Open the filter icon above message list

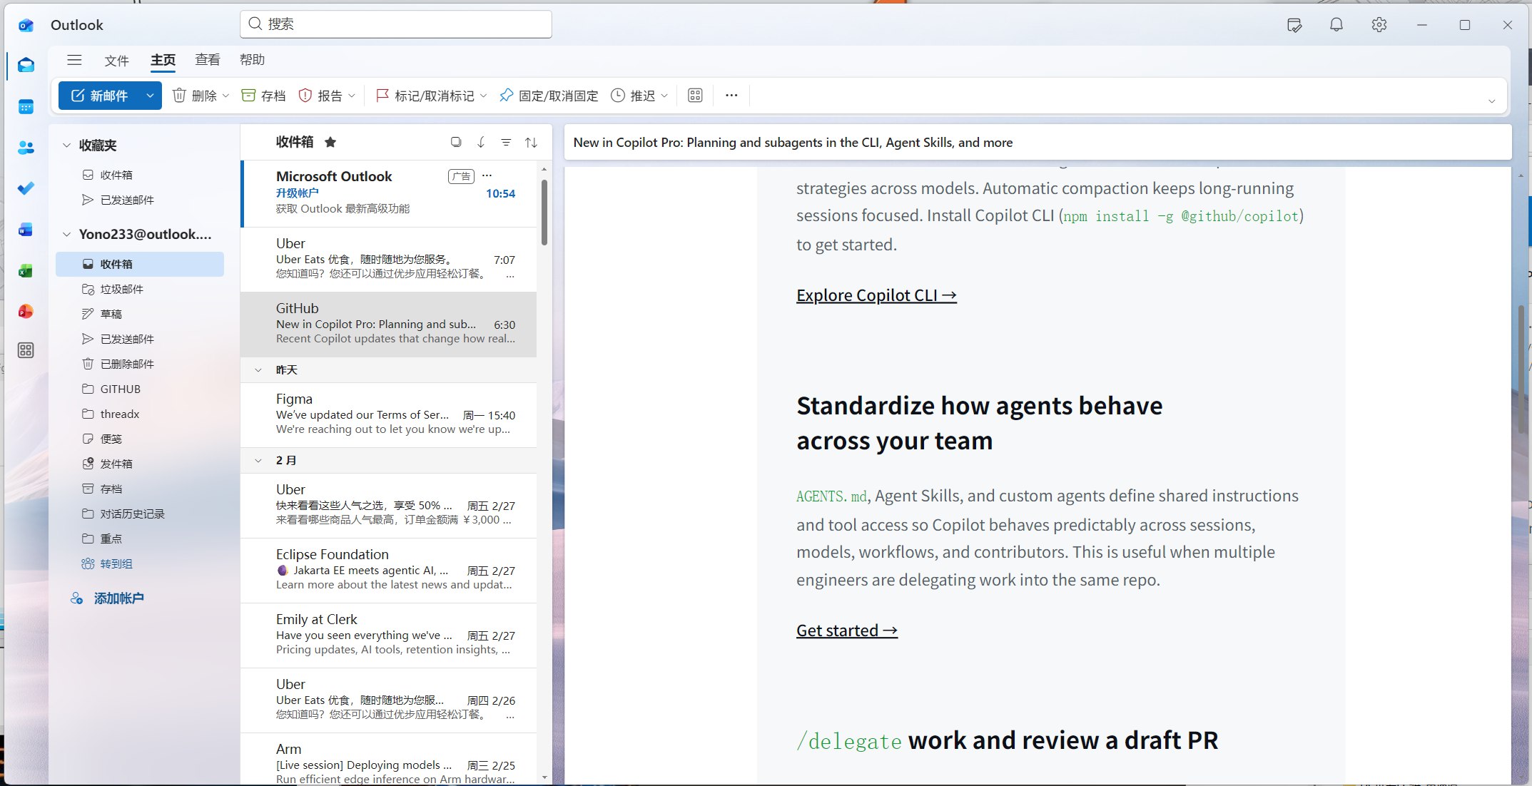click(506, 143)
